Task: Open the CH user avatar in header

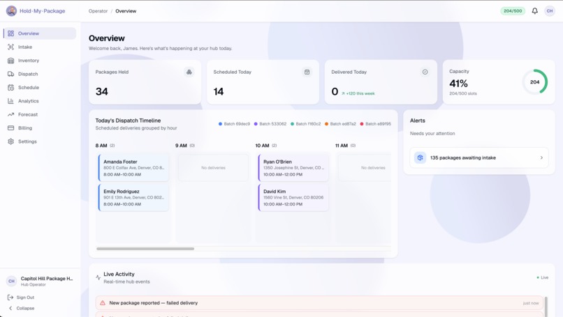Action: pyautogui.click(x=550, y=10)
